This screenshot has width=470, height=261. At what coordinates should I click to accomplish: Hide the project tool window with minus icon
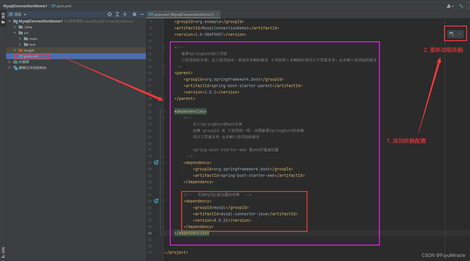(142, 14)
